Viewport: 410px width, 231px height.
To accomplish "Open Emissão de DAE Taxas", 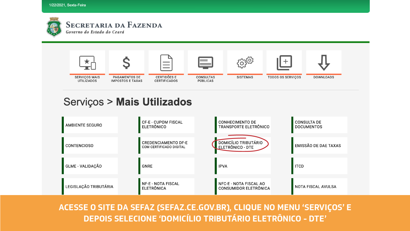I will [319, 146].
